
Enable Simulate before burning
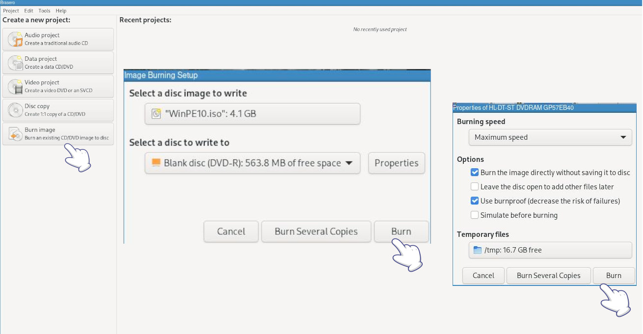(x=475, y=215)
